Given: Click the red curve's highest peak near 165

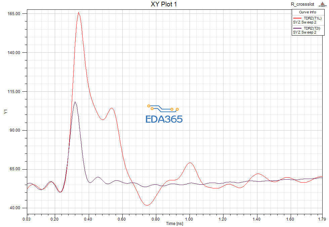Looking at the screenshot, I should click(79, 12).
